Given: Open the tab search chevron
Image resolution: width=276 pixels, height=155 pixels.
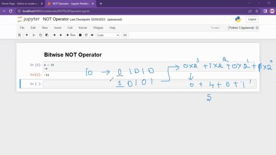Looking at the screenshot, I should (x=249, y=3).
